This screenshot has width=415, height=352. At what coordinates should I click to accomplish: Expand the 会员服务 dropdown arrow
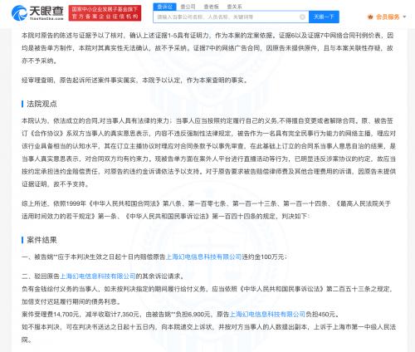[404, 17]
